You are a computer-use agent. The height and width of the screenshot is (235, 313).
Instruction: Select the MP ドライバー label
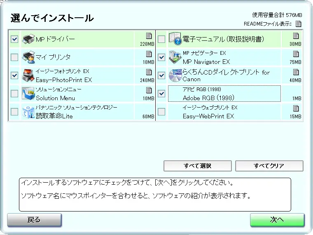tap(55, 39)
